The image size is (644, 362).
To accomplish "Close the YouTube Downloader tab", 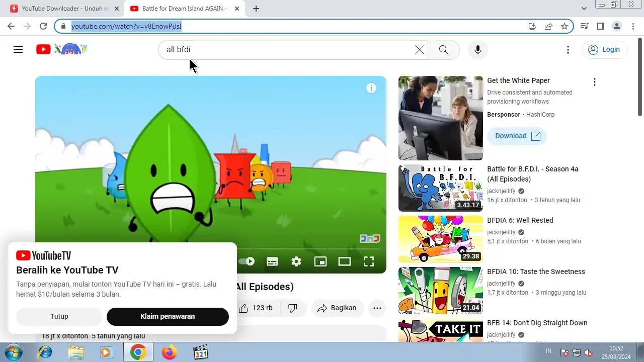I will (117, 9).
